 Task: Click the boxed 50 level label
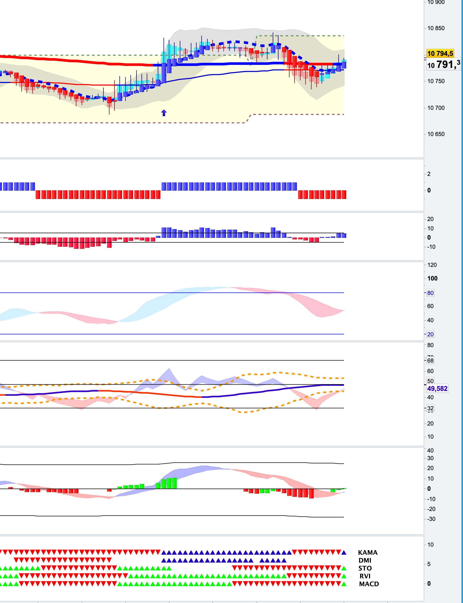(x=430, y=381)
